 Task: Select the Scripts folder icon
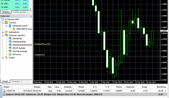6,57
